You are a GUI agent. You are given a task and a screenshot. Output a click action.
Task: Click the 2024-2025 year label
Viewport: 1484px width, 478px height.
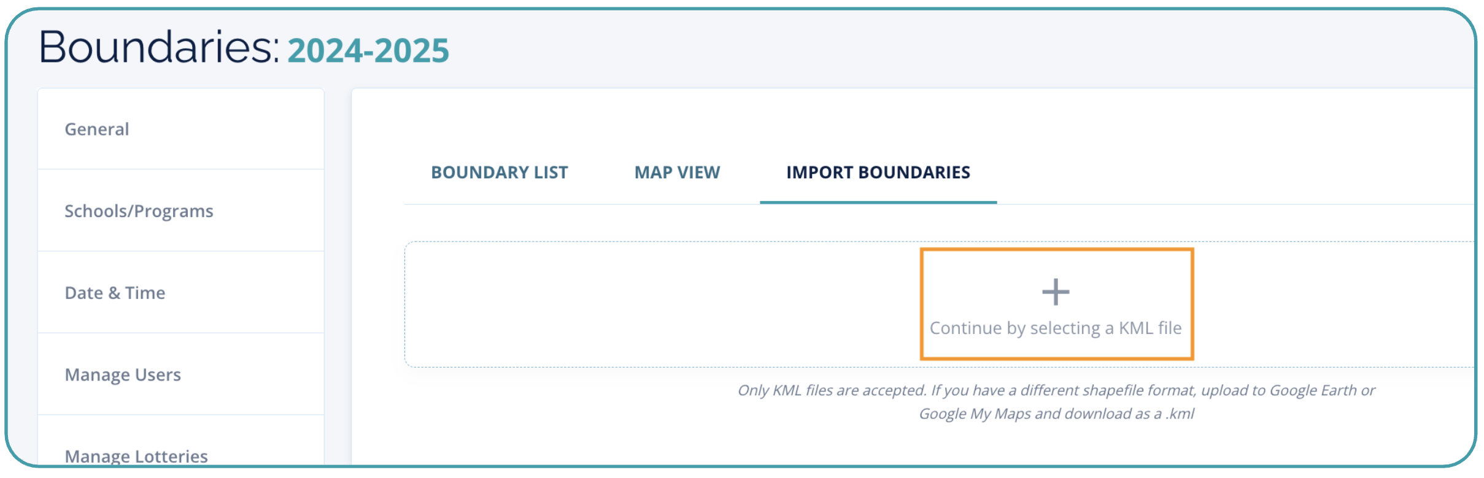[x=368, y=50]
